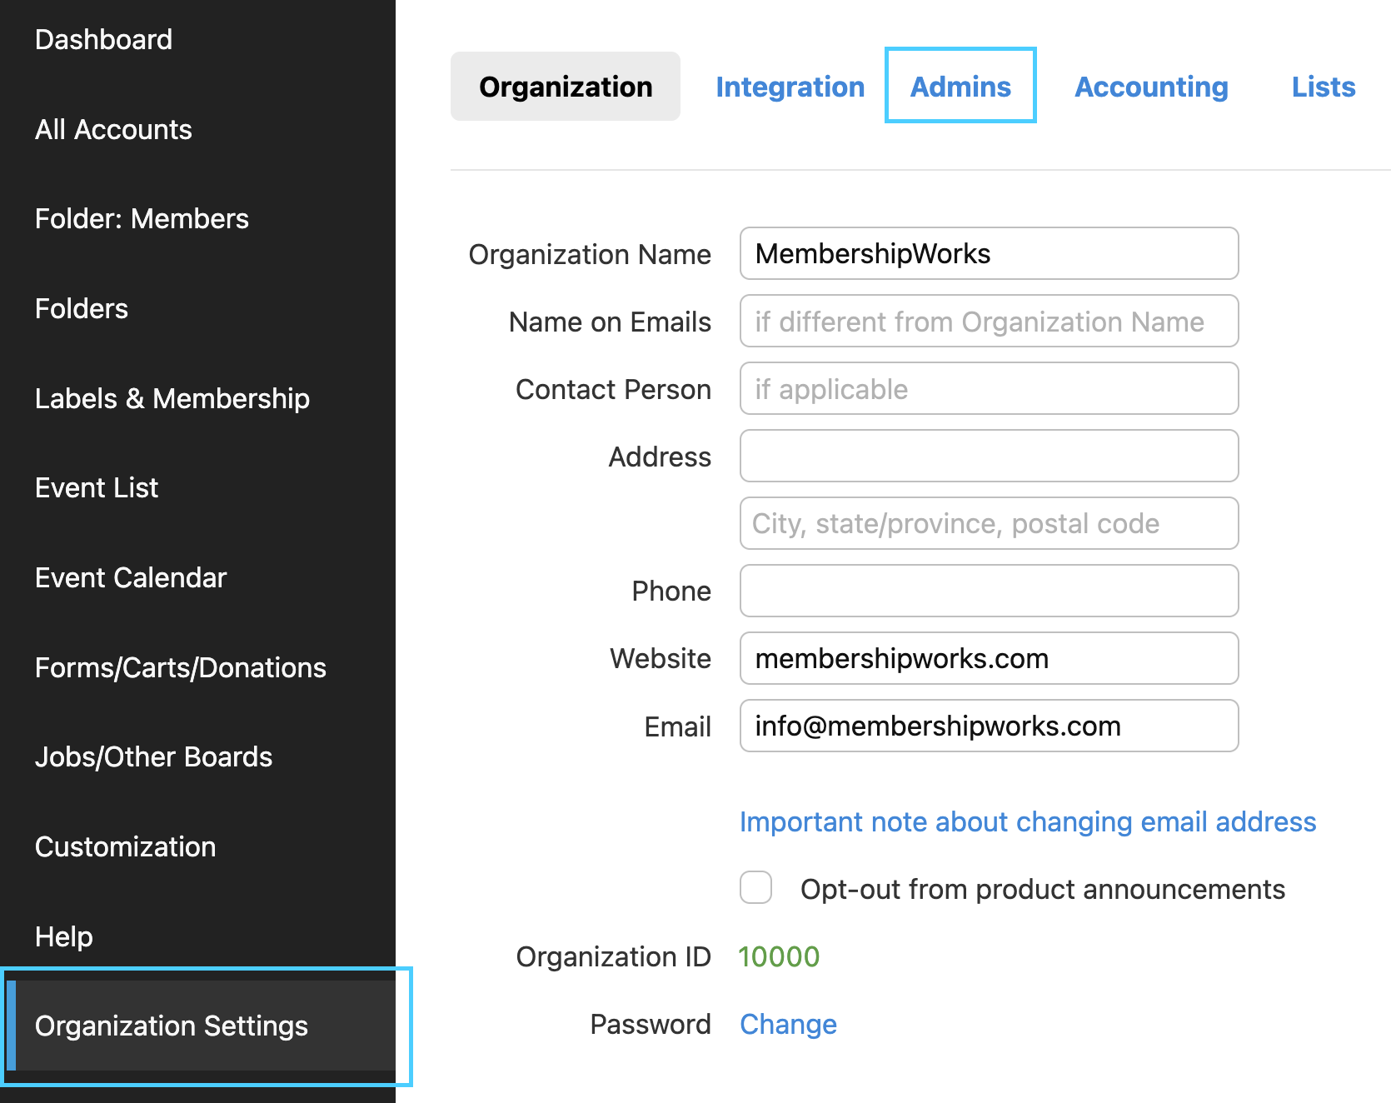This screenshot has height=1103, width=1391.
Task: Open Folder: Members in sidebar
Action: pyautogui.click(x=142, y=218)
